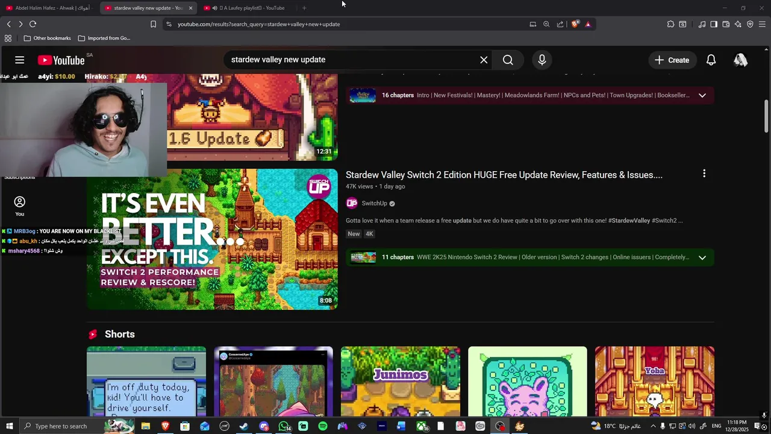Toggle the browser sidebar panel
The image size is (771, 434).
(714, 24)
